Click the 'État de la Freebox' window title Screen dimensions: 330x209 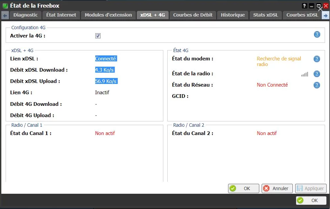(x=35, y=6)
